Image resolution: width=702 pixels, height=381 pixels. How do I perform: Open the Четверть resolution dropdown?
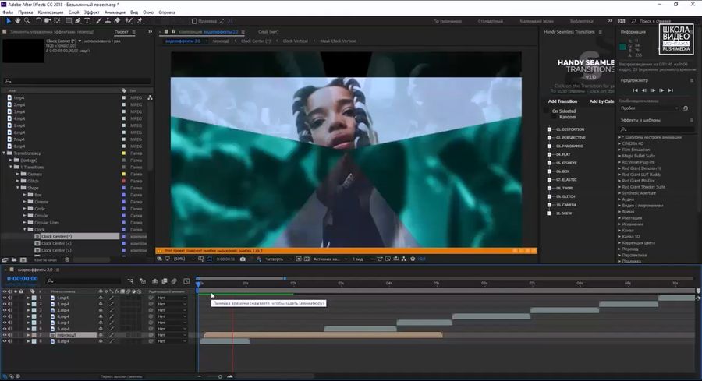point(278,259)
